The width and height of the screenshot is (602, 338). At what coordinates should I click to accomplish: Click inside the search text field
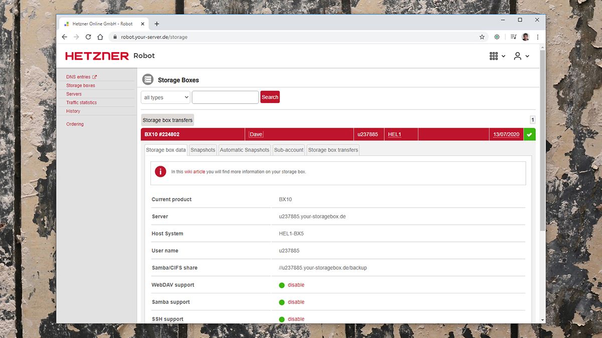(x=225, y=97)
